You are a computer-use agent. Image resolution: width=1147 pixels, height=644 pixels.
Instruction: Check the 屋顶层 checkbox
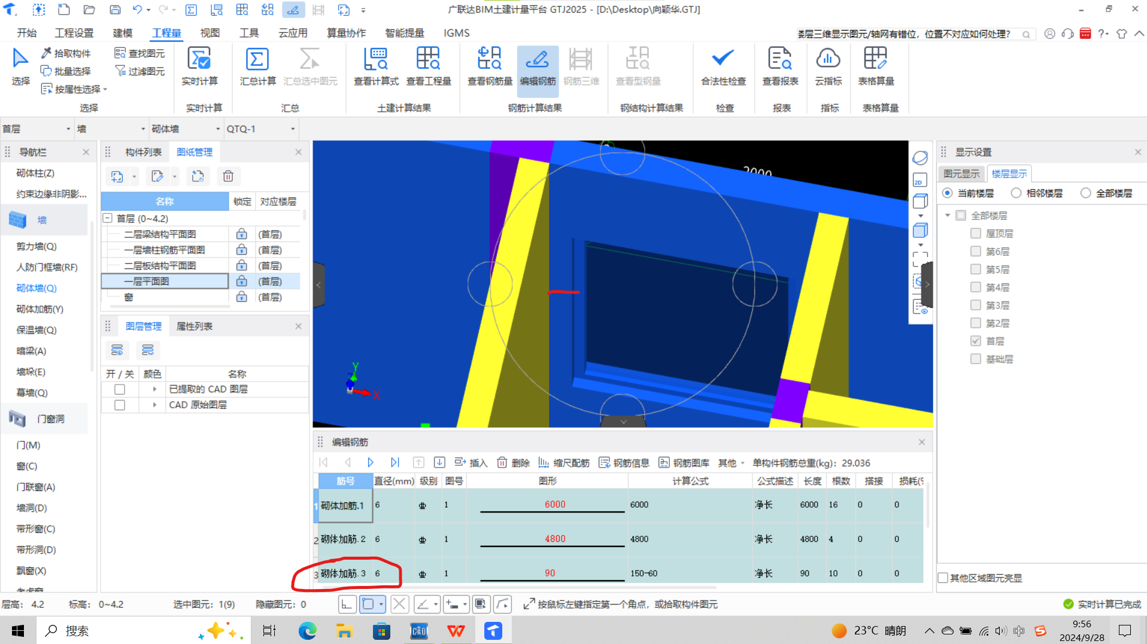(976, 233)
